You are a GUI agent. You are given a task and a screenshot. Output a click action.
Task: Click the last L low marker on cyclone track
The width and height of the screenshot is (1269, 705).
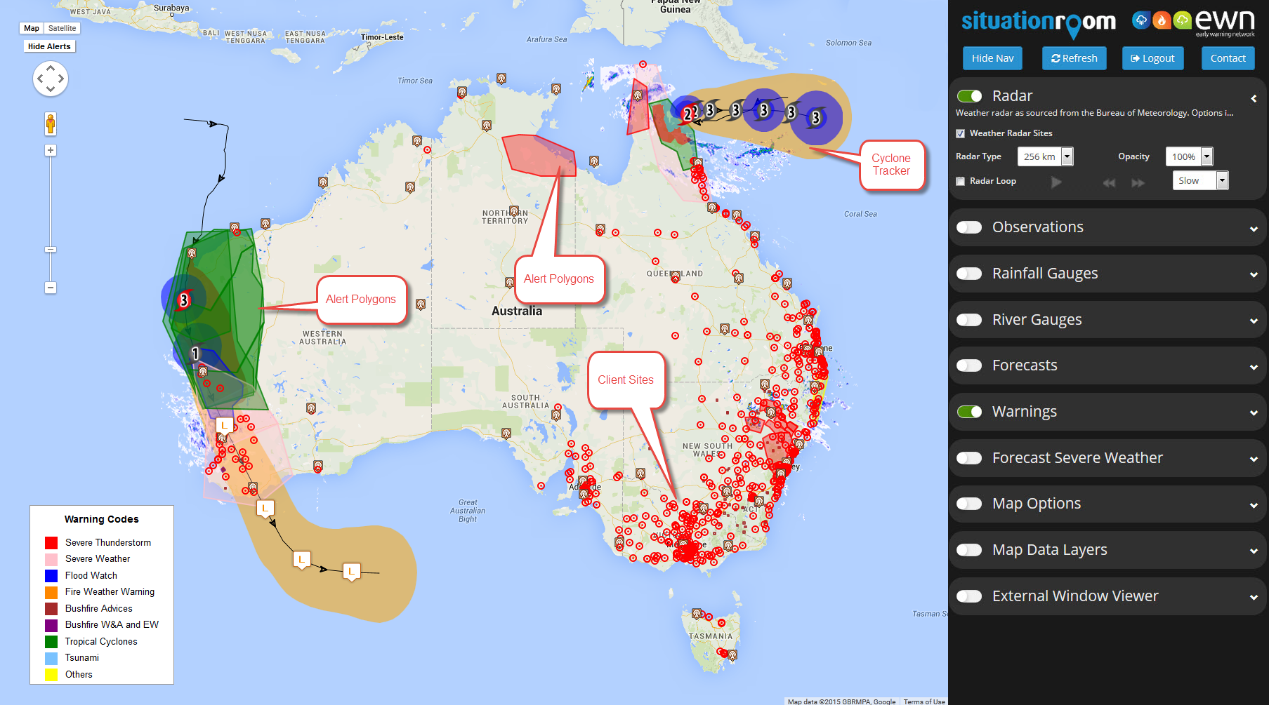pos(352,572)
